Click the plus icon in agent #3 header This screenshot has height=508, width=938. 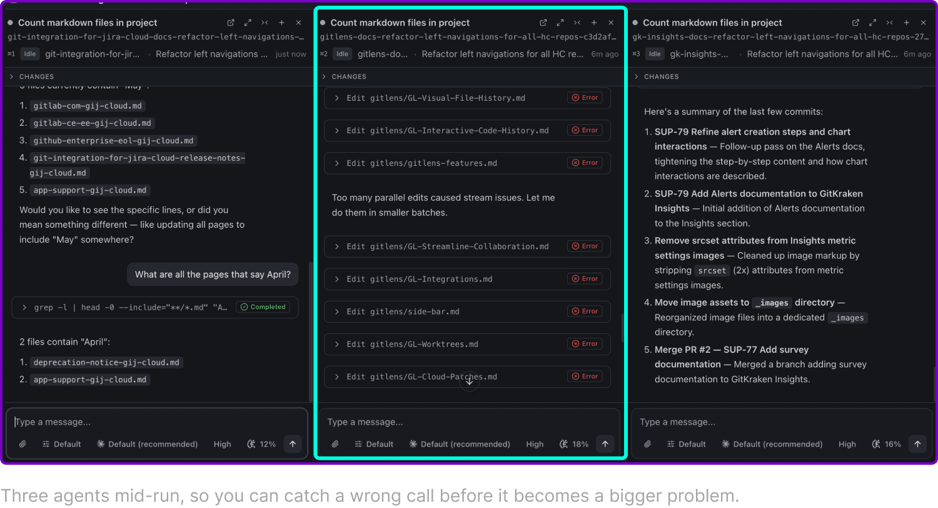click(x=907, y=23)
